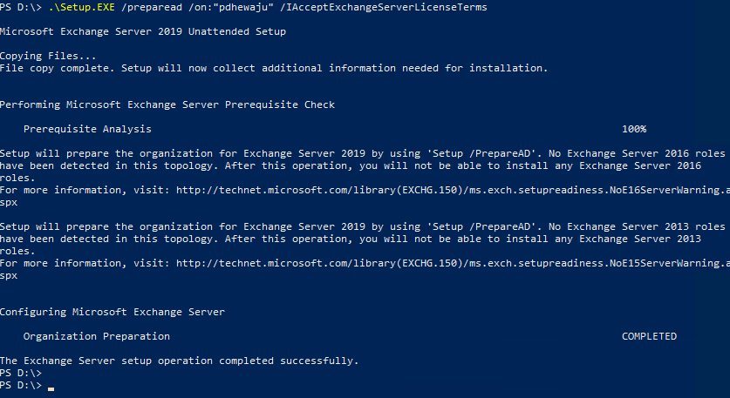Open the NoE16ServerWarning technet URL
This screenshot has width=730, height=398.
click(453, 190)
